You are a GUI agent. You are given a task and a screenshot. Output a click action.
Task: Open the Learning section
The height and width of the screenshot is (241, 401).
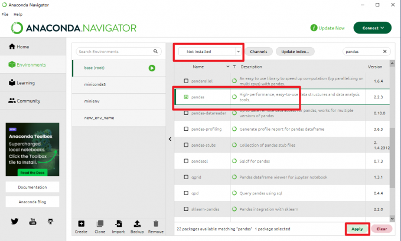[x=33, y=82]
